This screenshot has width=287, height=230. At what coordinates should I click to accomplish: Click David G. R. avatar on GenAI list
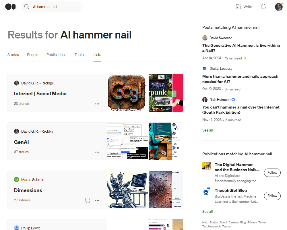16,131
